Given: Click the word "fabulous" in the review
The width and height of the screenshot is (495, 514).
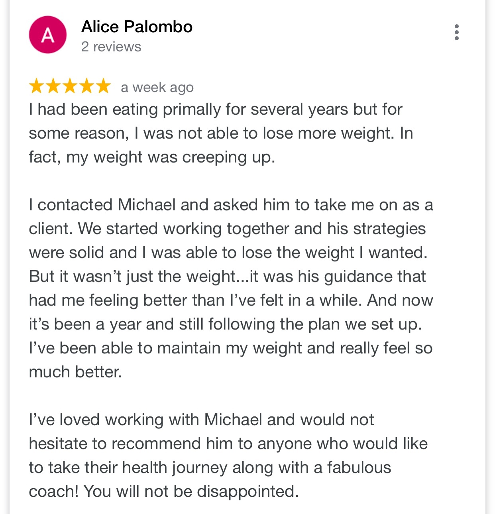Looking at the screenshot, I should (359, 467).
